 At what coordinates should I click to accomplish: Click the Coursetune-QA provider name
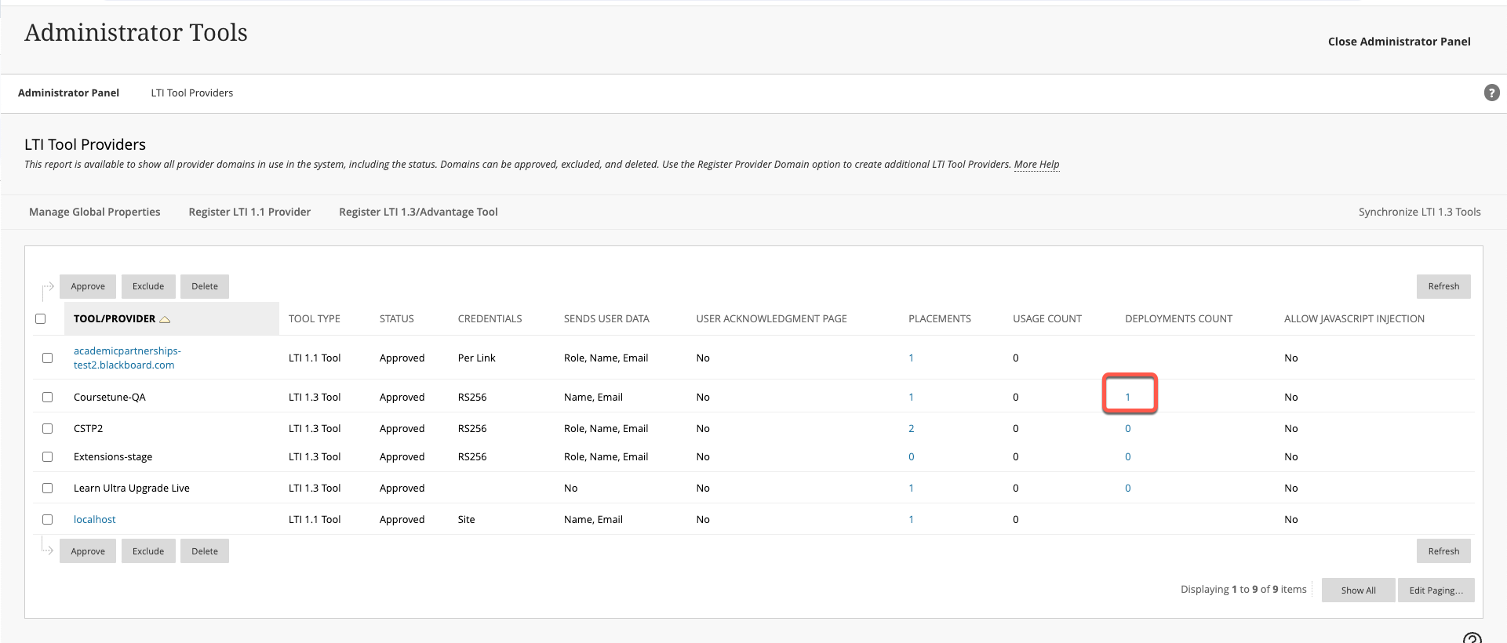110,397
